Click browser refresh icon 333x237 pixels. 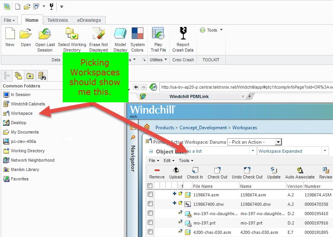[x=153, y=87]
